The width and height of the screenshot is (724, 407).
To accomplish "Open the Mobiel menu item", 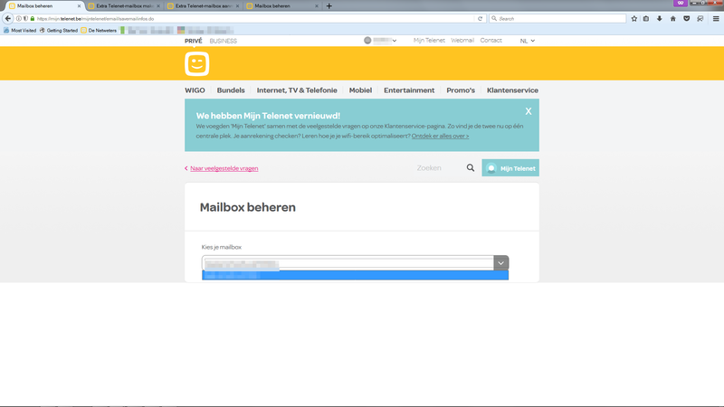I will tap(360, 90).
